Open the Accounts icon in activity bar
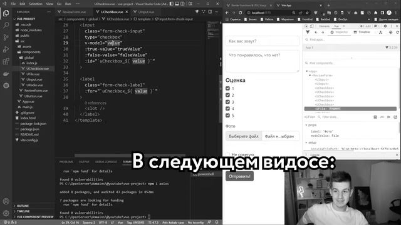 tap(6, 201)
